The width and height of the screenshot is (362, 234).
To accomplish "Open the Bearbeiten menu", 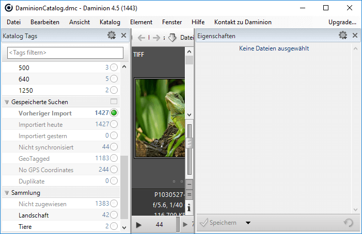I will click(45, 22).
